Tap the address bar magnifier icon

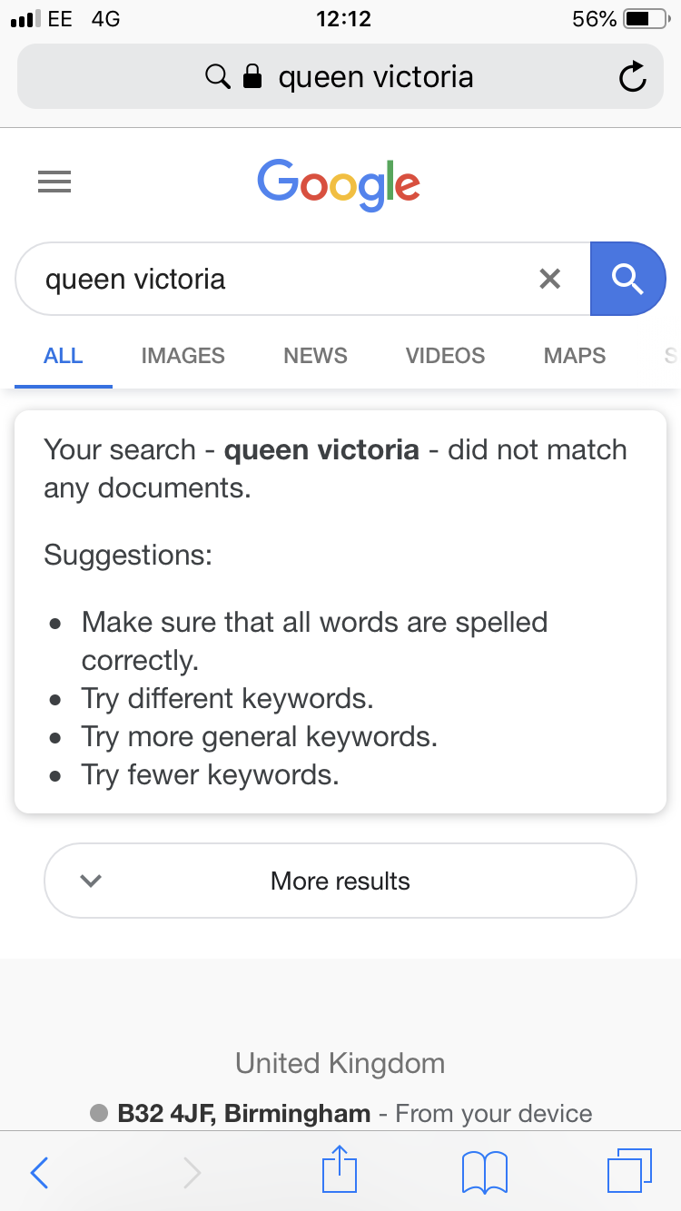[x=218, y=77]
